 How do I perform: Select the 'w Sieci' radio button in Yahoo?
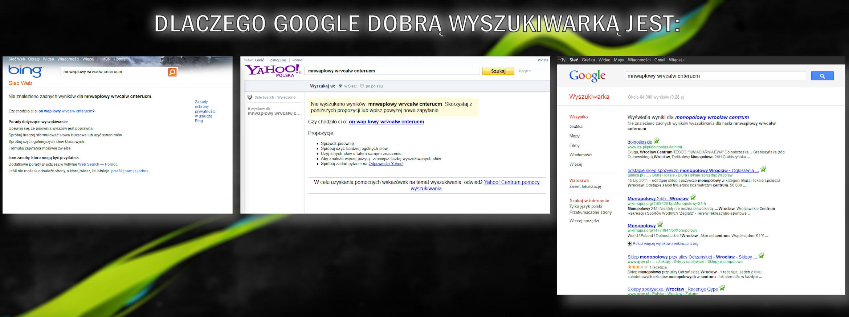pos(340,86)
